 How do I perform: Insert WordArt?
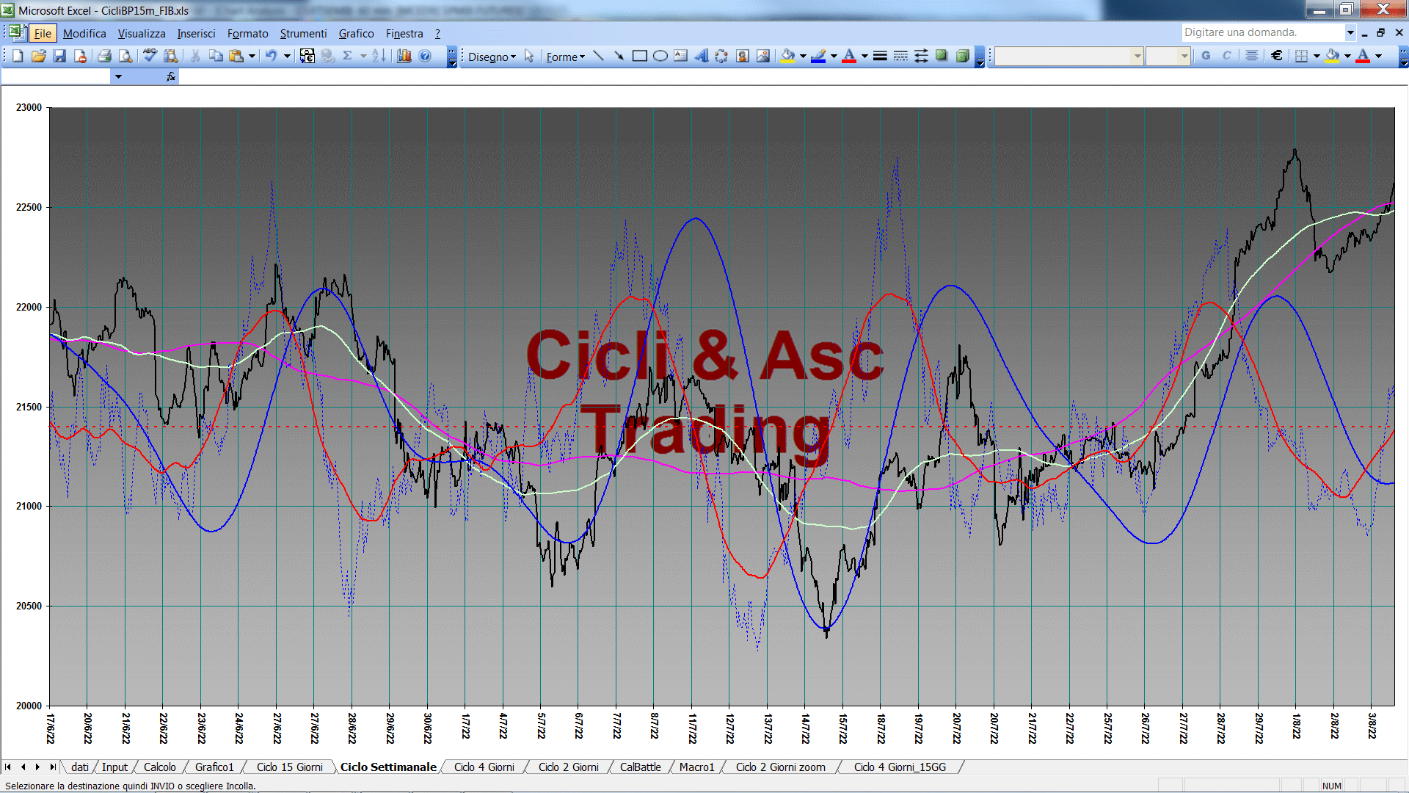tap(701, 56)
